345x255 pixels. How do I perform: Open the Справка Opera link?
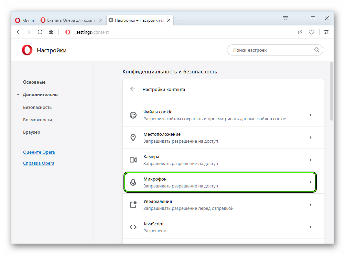click(39, 163)
